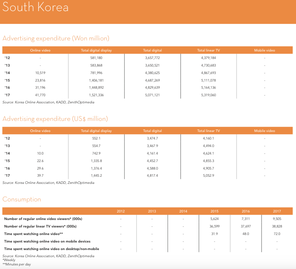Click US$ total digital value 3,474.7
The height and width of the screenshot is (269, 296).
click(x=152, y=138)
